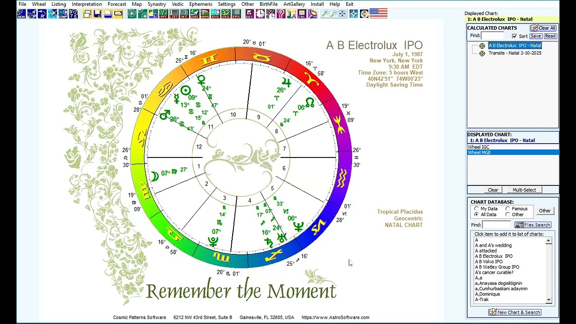Open the MAPS toolbar icon

point(205,14)
